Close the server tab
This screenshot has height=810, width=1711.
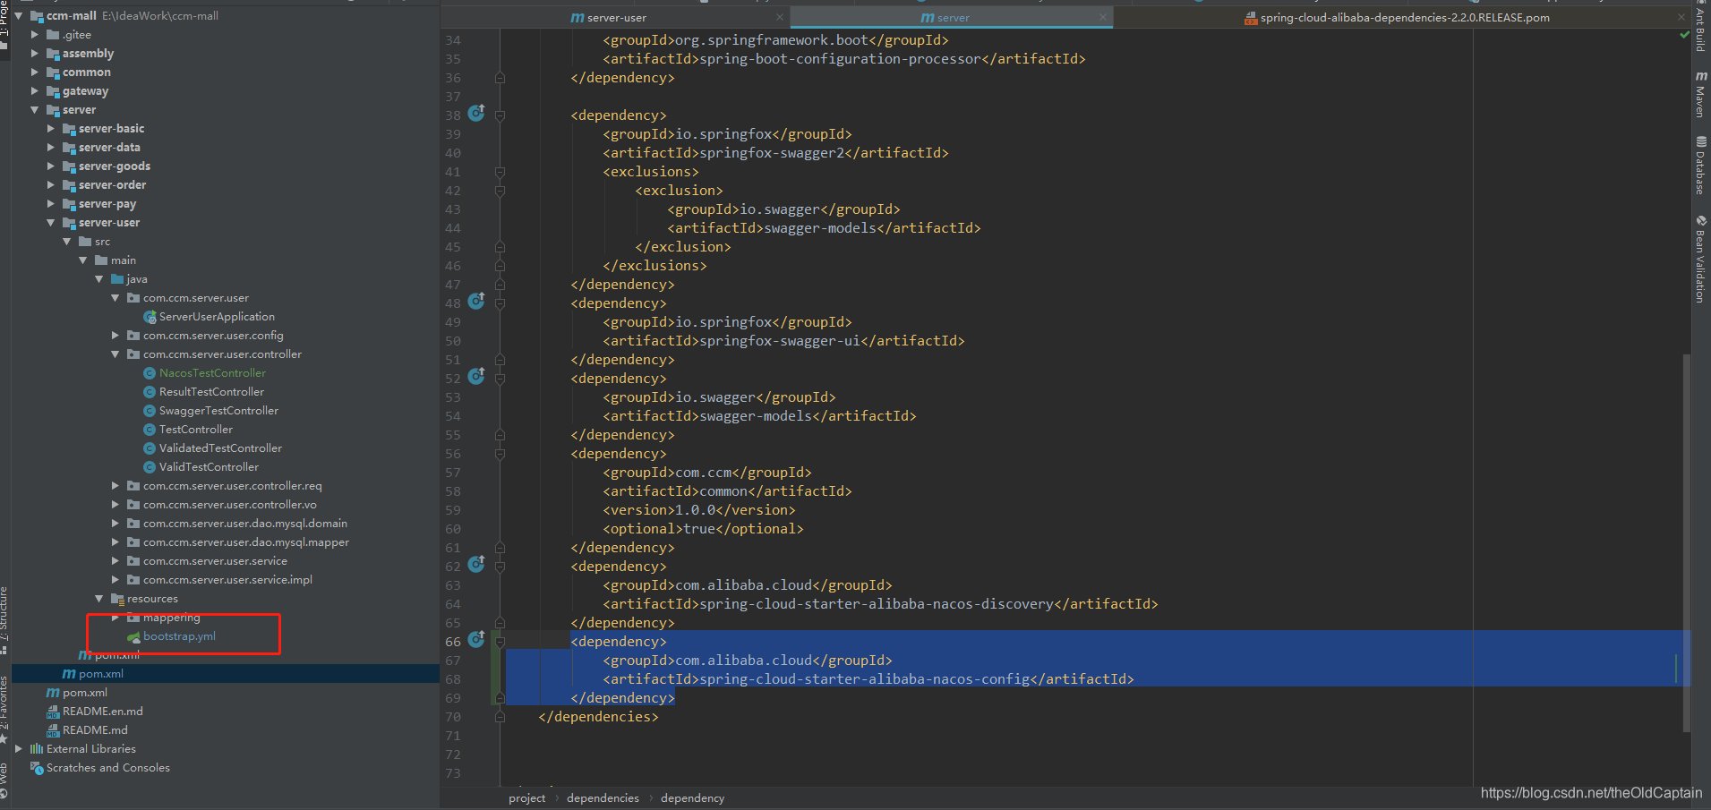pos(1102,17)
